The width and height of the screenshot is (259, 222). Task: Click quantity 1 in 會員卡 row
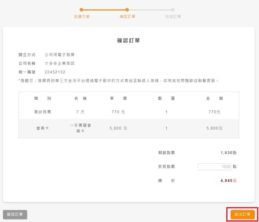(166, 128)
